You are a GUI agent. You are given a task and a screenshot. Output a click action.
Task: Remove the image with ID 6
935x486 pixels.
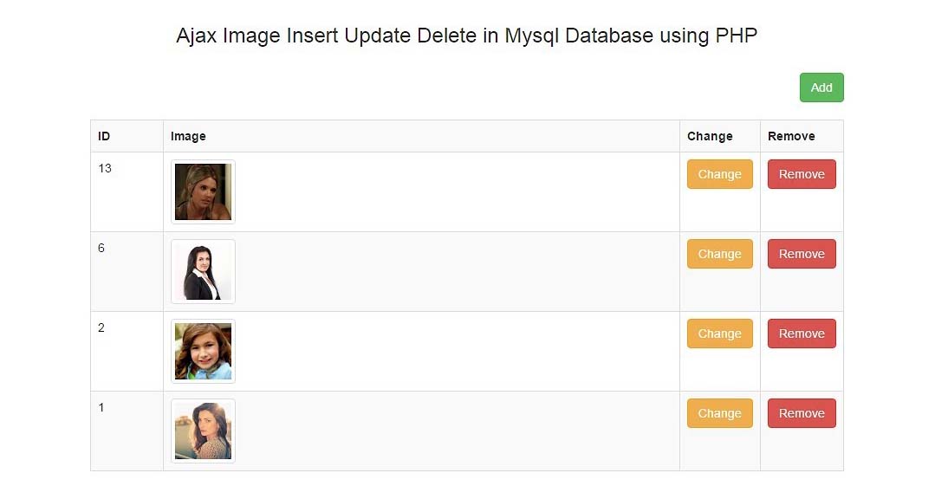801,254
